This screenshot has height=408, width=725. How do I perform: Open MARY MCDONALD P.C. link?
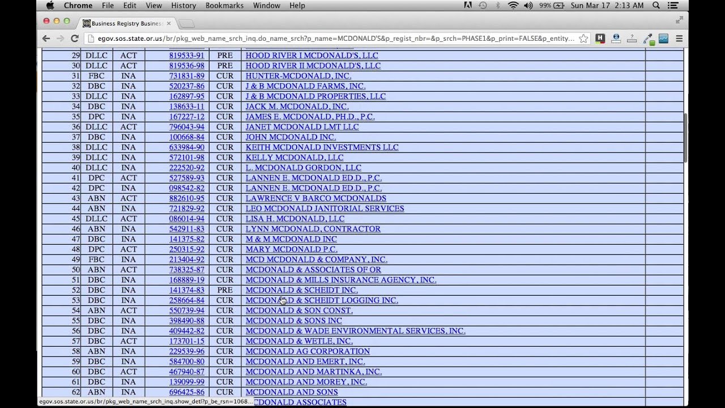pos(291,249)
